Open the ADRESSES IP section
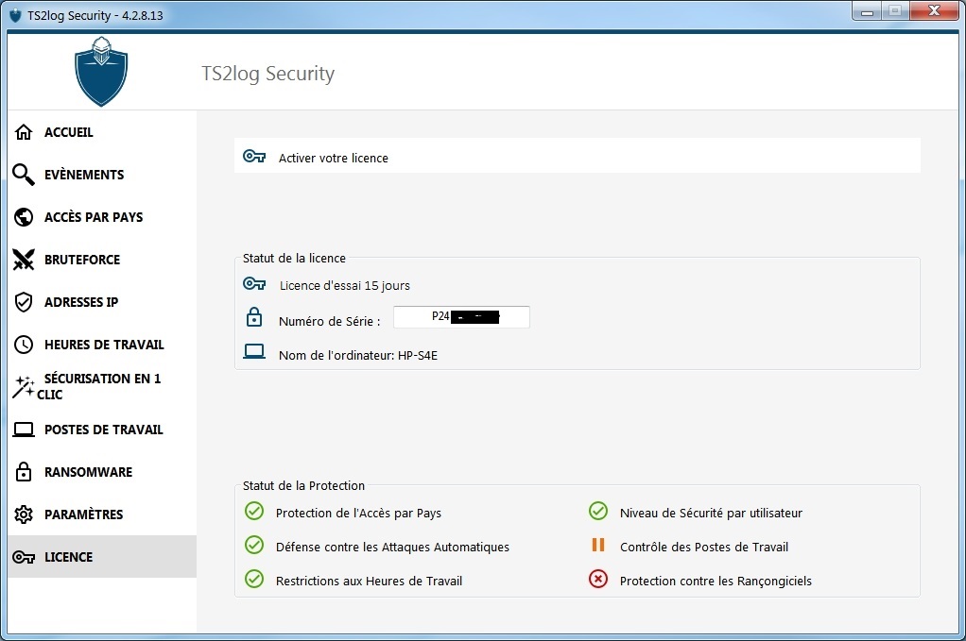 [x=102, y=302]
